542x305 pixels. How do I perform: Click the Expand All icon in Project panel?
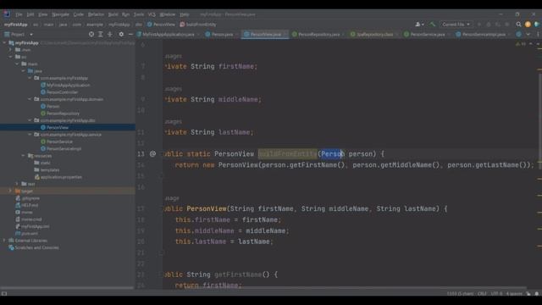101,34
